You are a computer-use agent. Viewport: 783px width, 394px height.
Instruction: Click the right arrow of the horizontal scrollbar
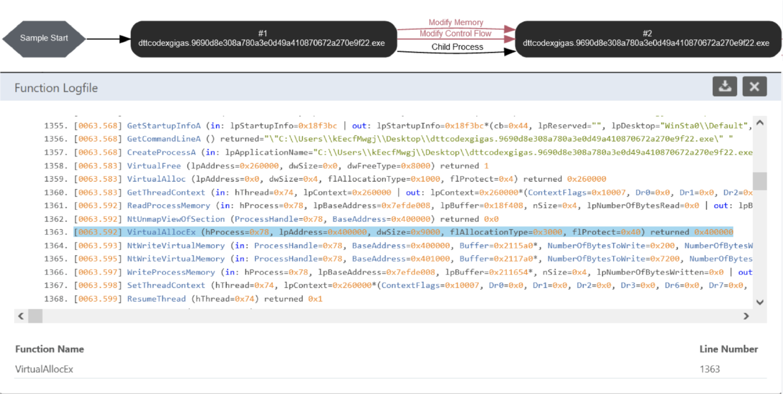coord(746,316)
